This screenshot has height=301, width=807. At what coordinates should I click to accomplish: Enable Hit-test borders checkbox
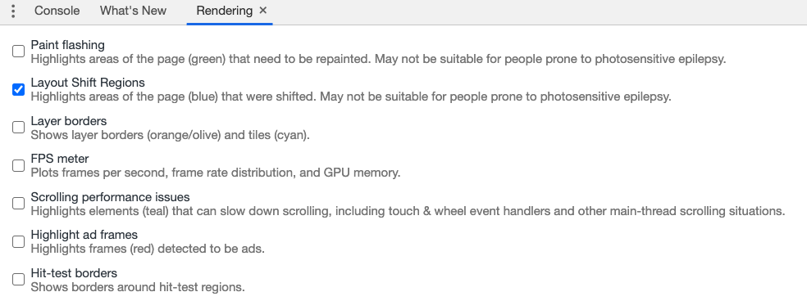pos(19,279)
